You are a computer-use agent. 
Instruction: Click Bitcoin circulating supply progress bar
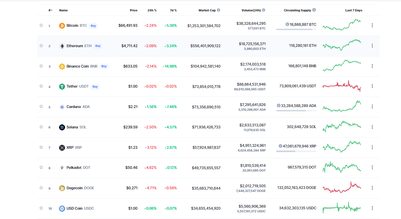click(296, 29)
